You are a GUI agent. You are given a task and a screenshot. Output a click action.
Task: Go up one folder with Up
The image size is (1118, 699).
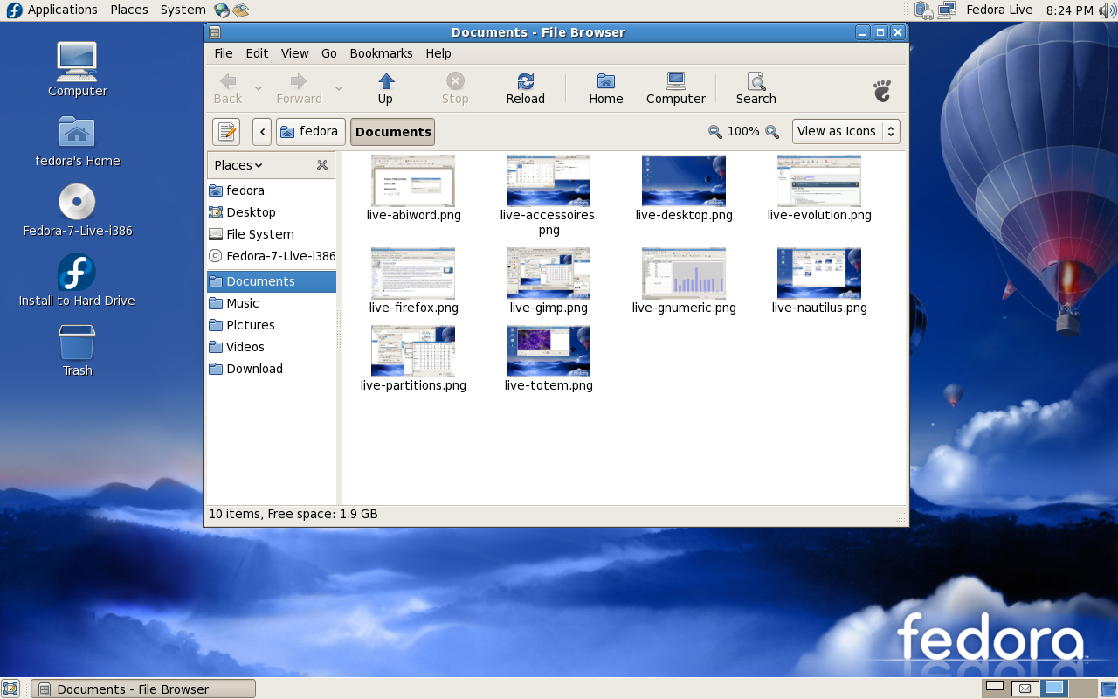tap(385, 89)
